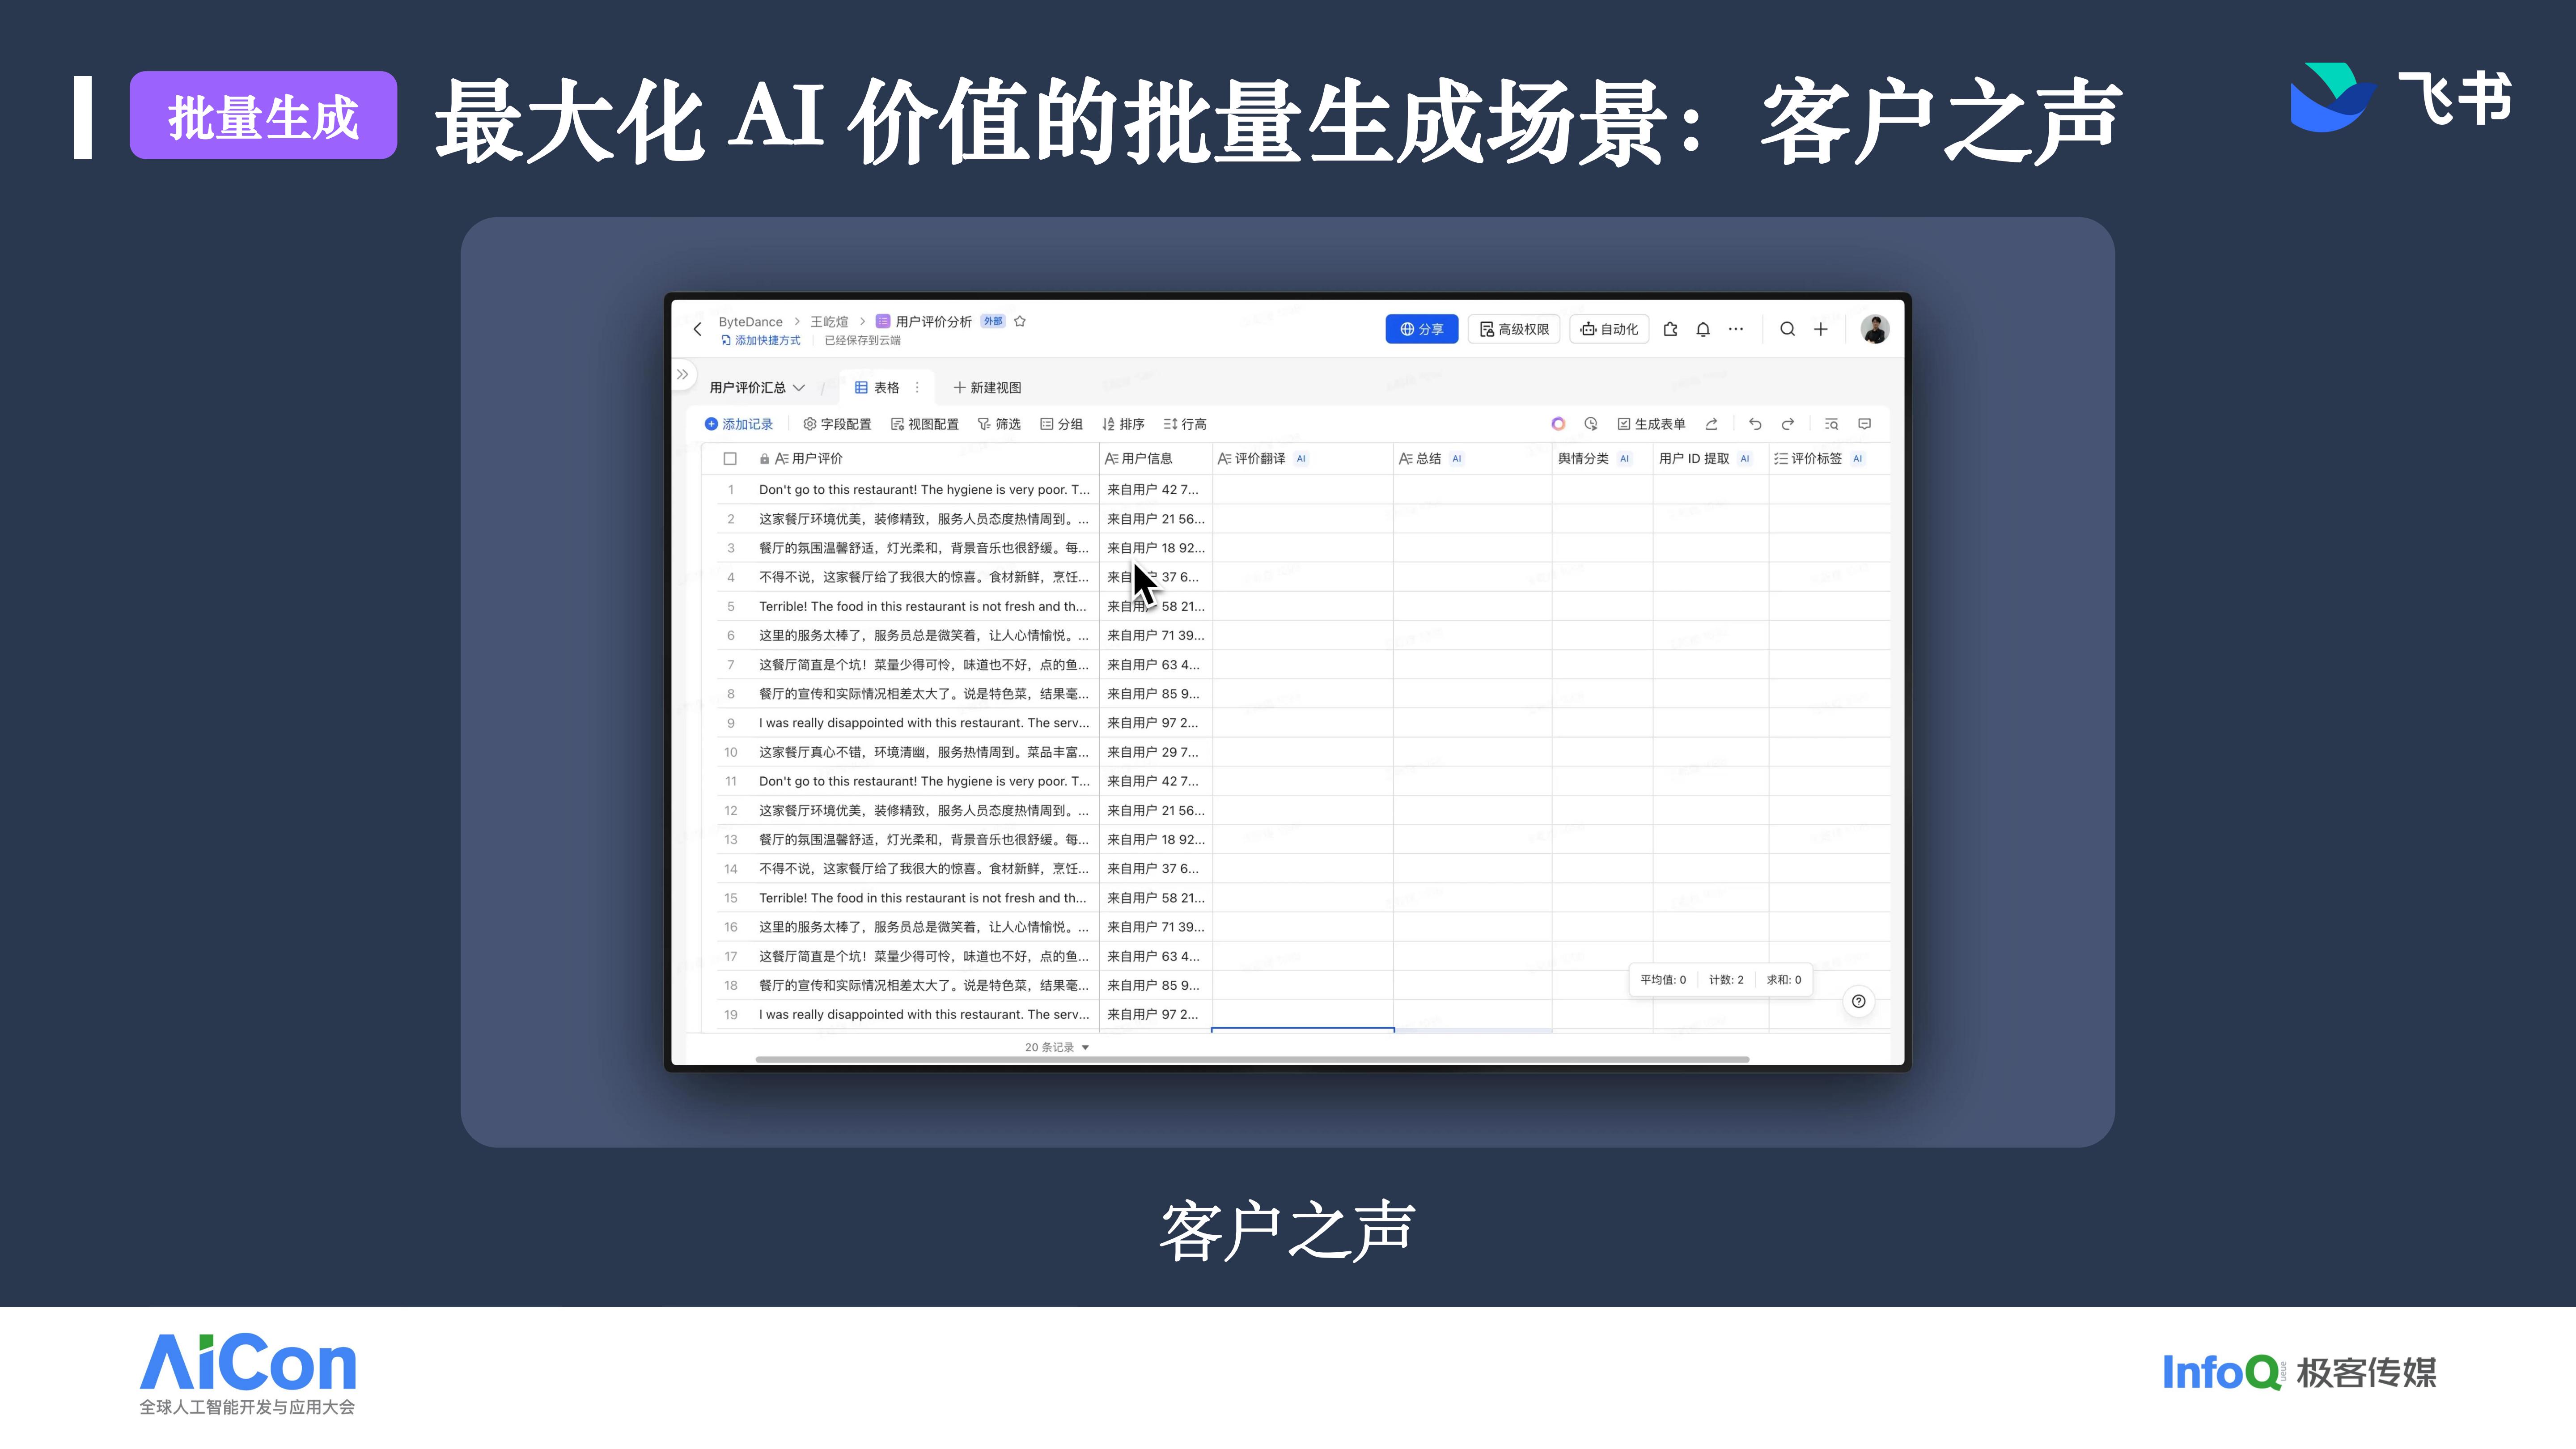Open the 分组 grouping menu
Image resolution: width=2576 pixels, height=1449 pixels.
tap(1061, 424)
